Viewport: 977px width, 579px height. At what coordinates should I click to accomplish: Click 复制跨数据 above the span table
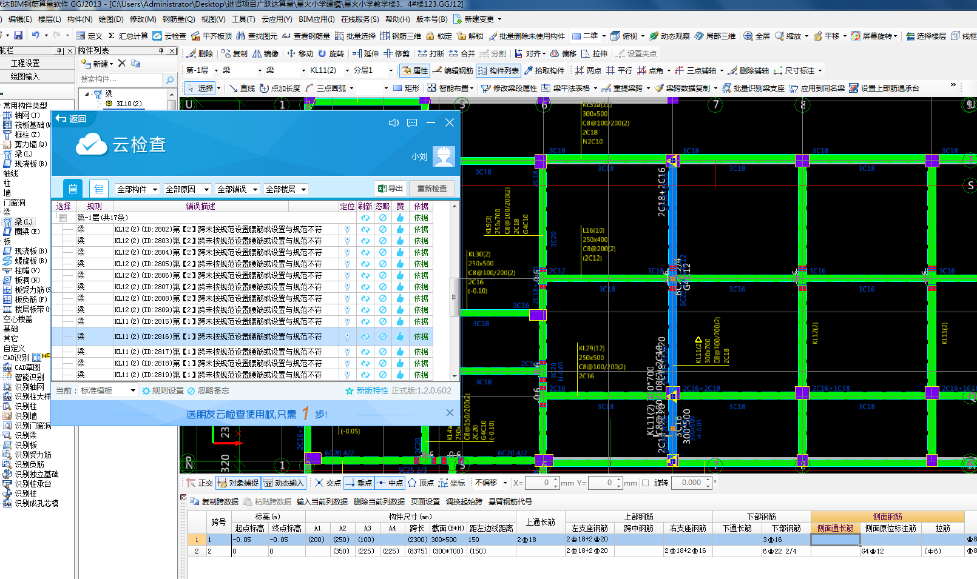click(x=215, y=501)
